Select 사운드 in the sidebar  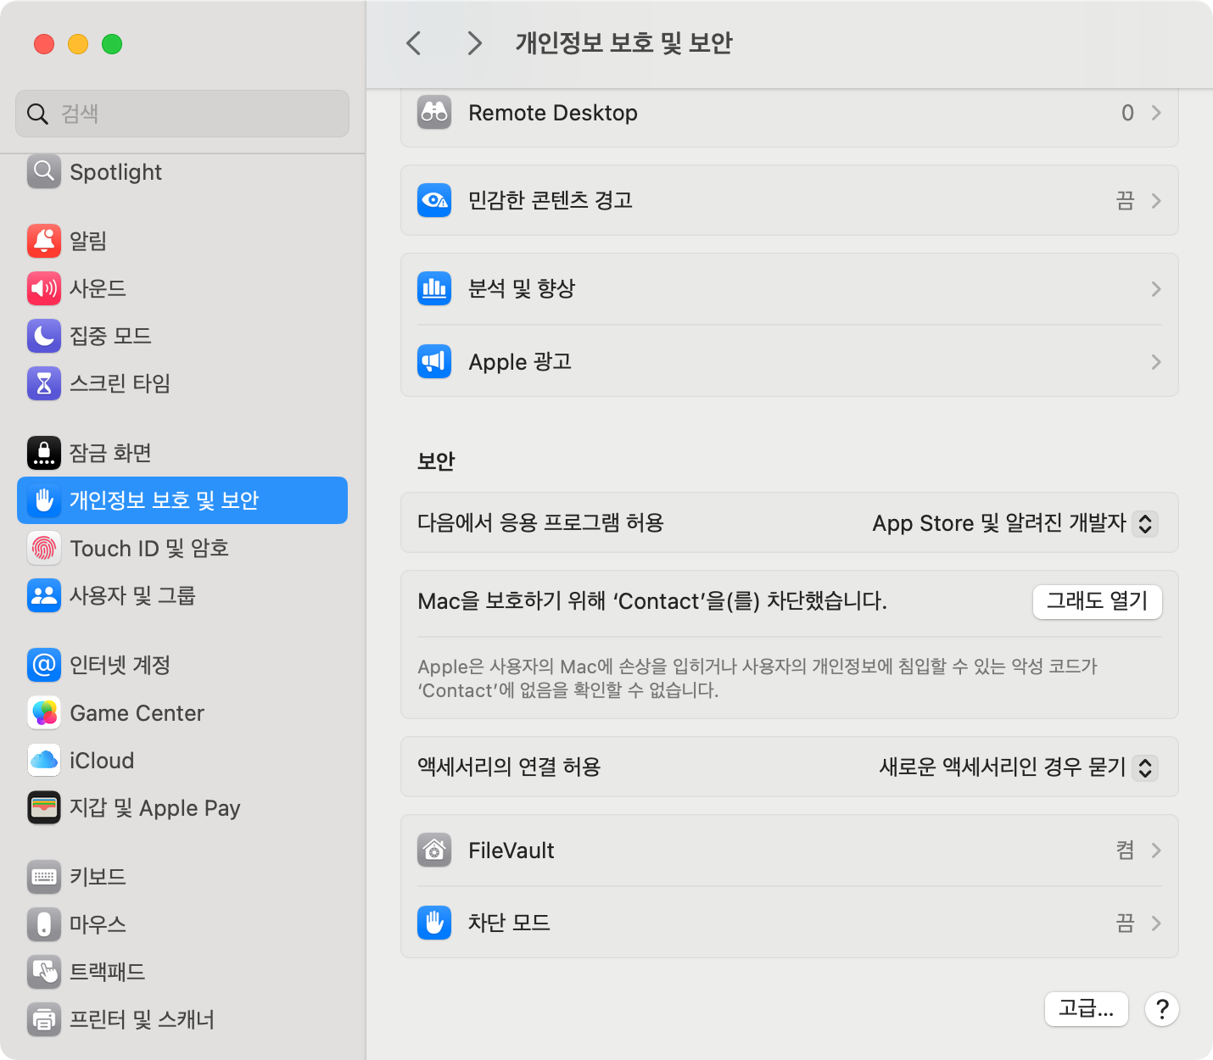182,288
